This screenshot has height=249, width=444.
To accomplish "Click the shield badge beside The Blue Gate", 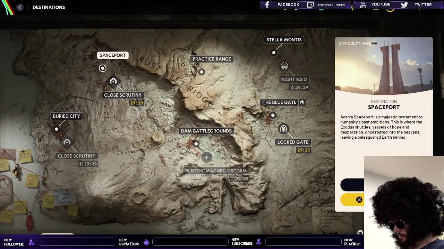I will [x=302, y=102].
